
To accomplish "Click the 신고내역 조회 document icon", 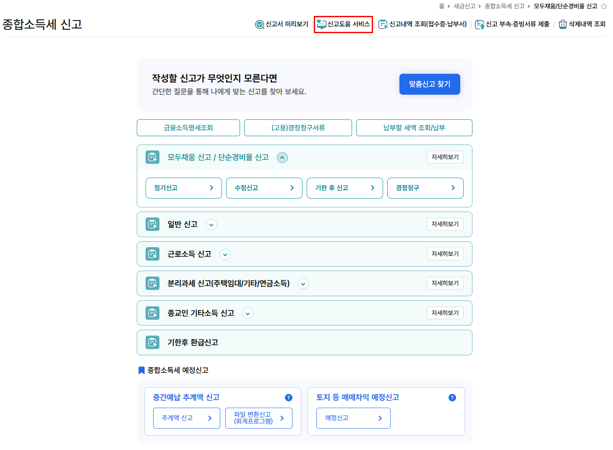I will [x=383, y=25].
